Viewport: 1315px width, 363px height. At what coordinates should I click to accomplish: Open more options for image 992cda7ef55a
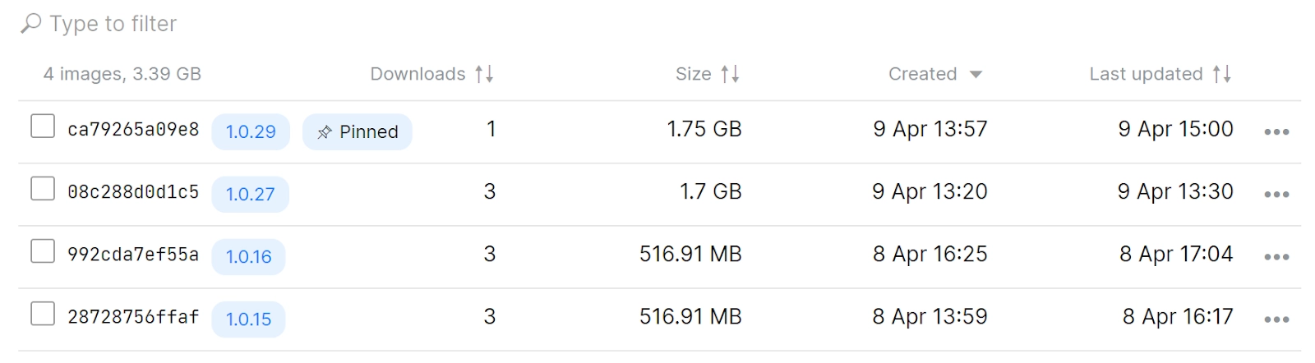(1276, 257)
